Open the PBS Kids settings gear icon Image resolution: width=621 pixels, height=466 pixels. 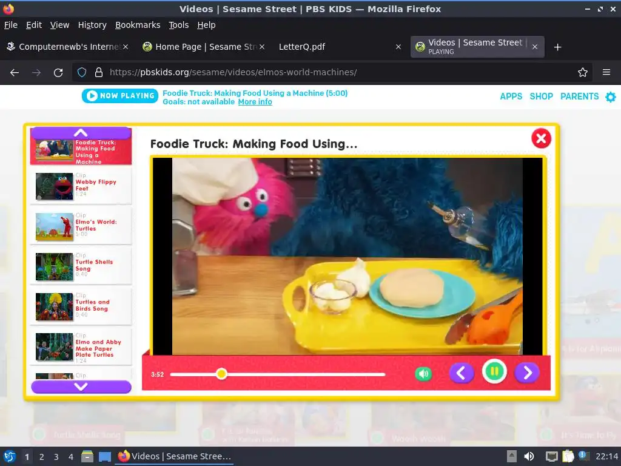(x=611, y=96)
